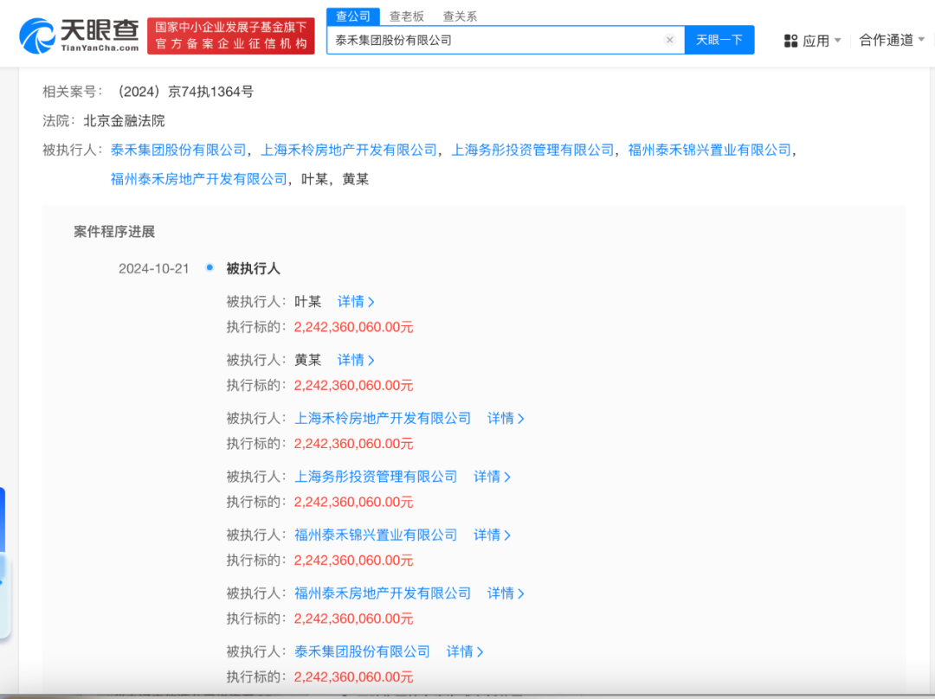This screenshot has height=699, width=935.
Task: Click the red 国家中小企业发展子基金旗下 banner
Action: point(231,35)
